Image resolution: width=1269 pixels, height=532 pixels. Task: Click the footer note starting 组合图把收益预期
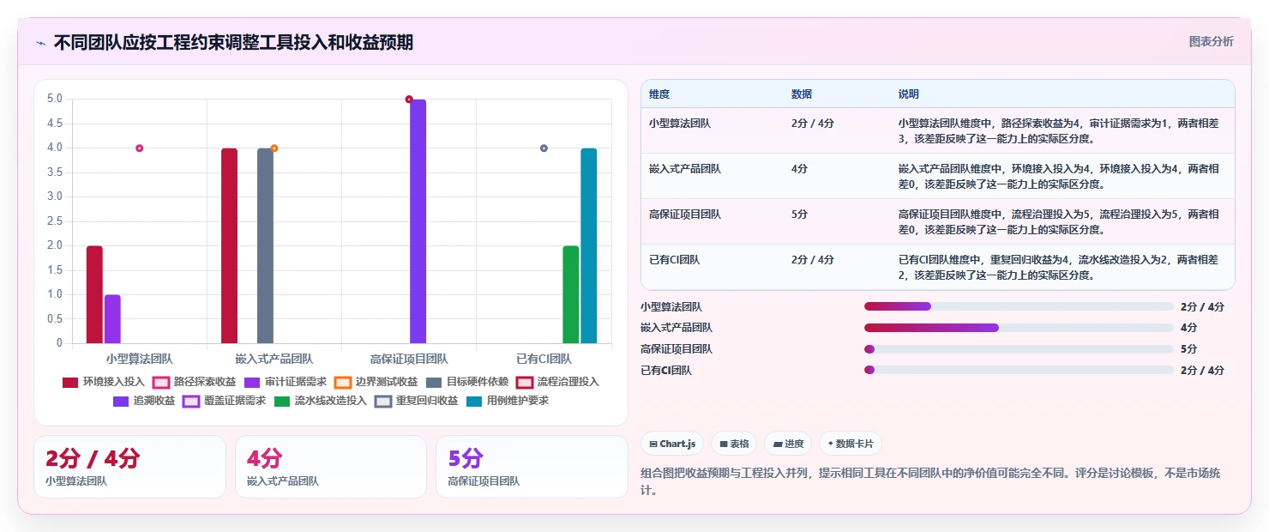point(931,481)
